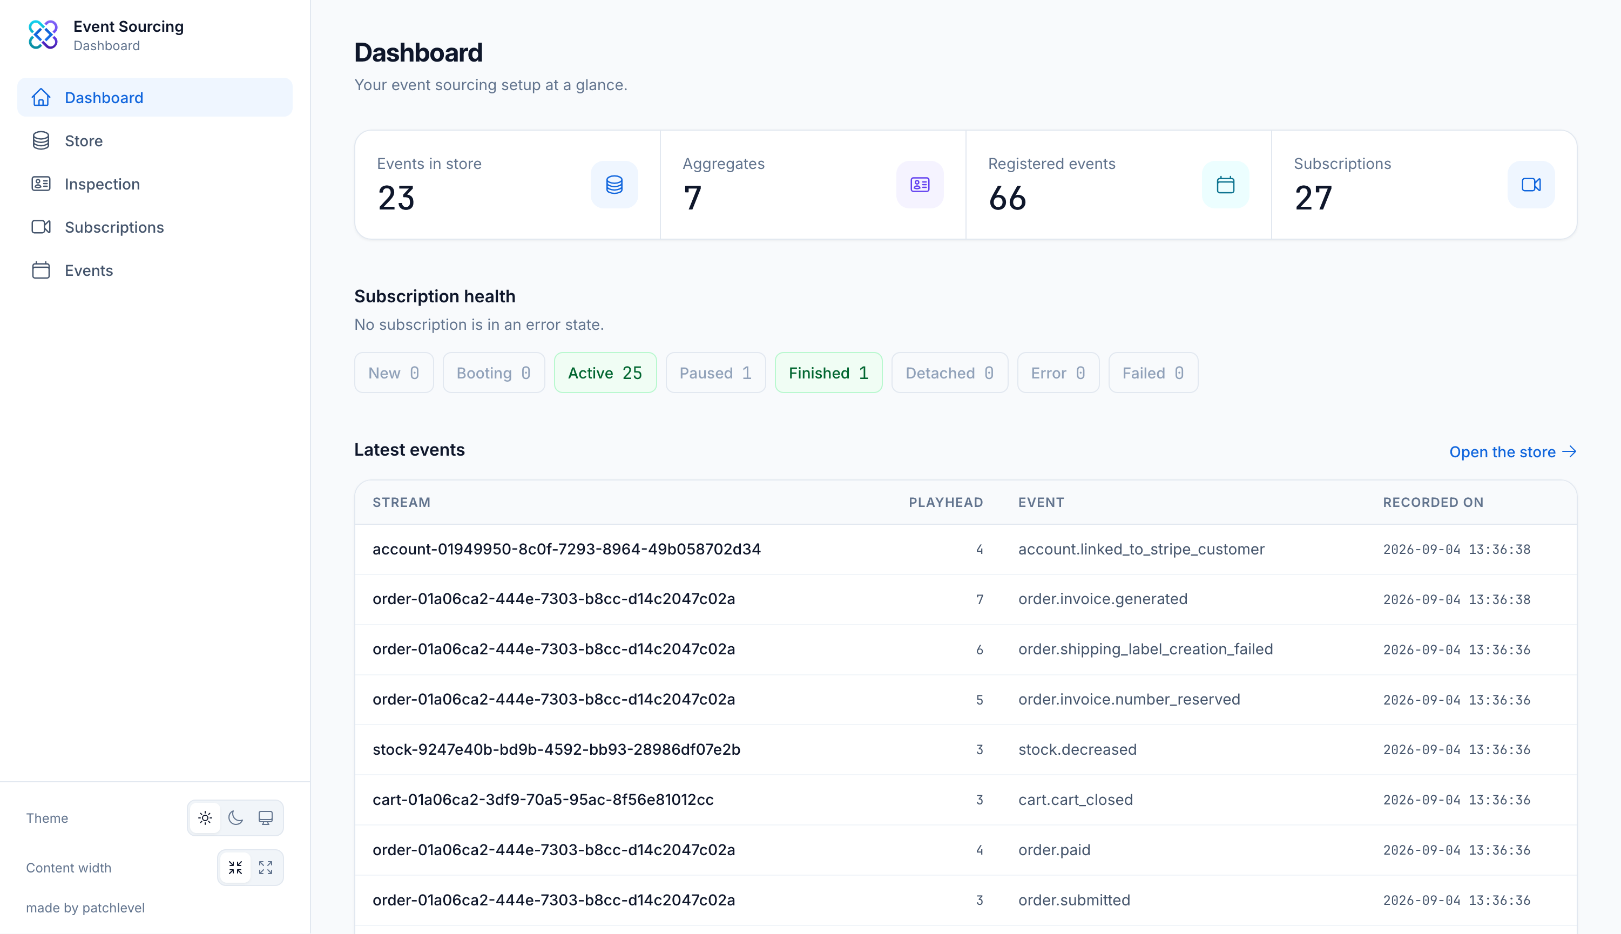
Task: Set content width to compact
Action: (235, 868)
